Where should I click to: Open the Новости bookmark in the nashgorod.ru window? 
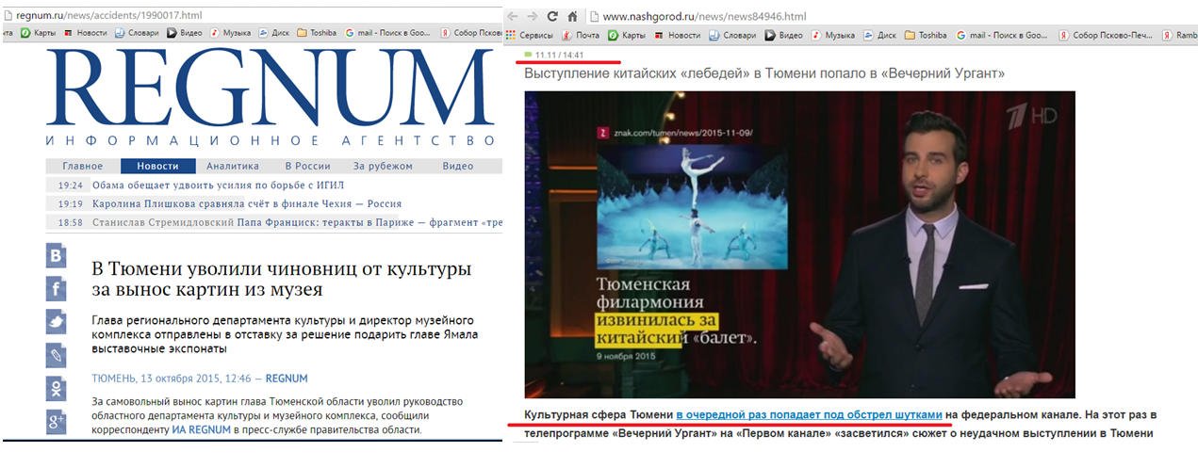677,36
